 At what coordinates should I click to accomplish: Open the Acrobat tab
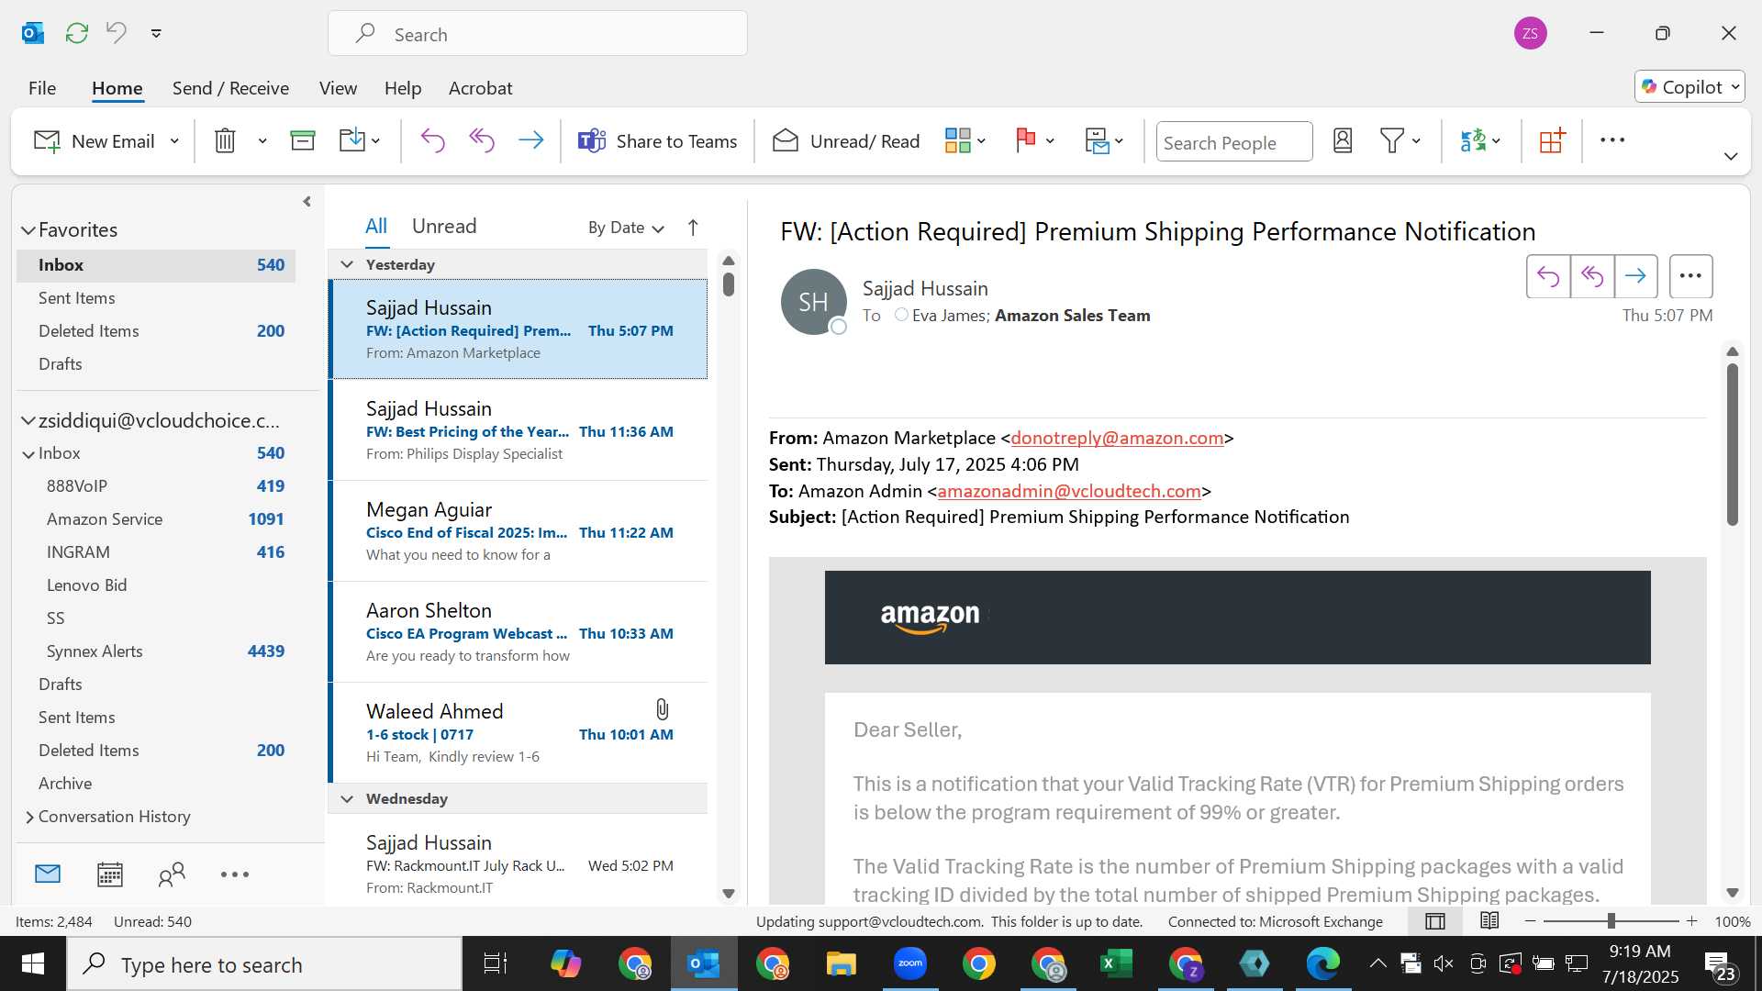pos(480,88)
